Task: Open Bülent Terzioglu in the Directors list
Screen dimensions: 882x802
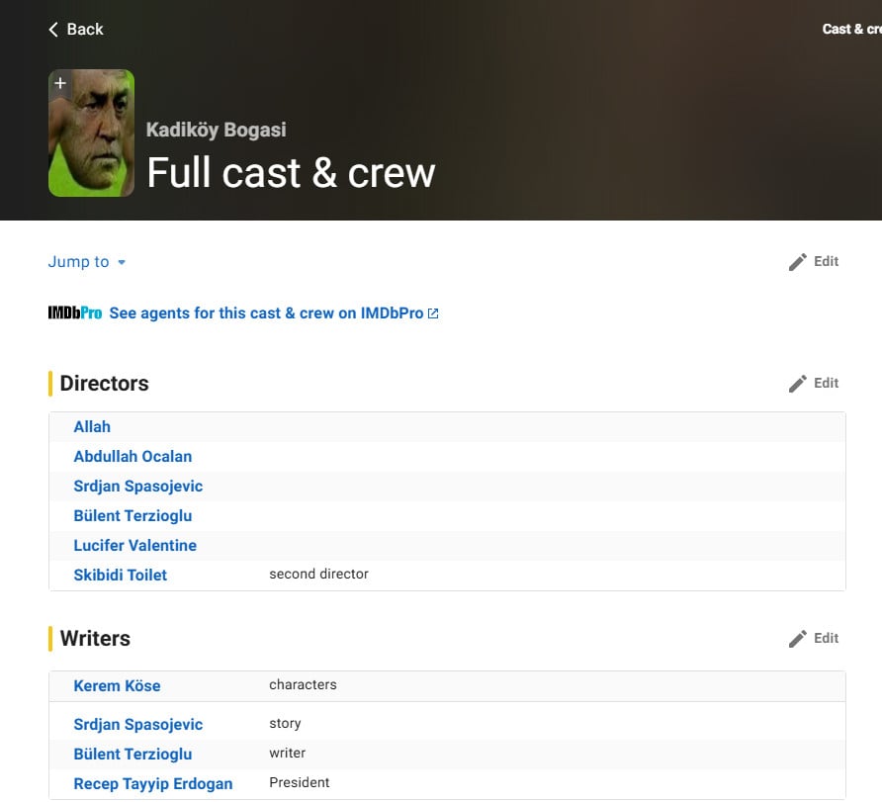Action: tap(132, 516)
